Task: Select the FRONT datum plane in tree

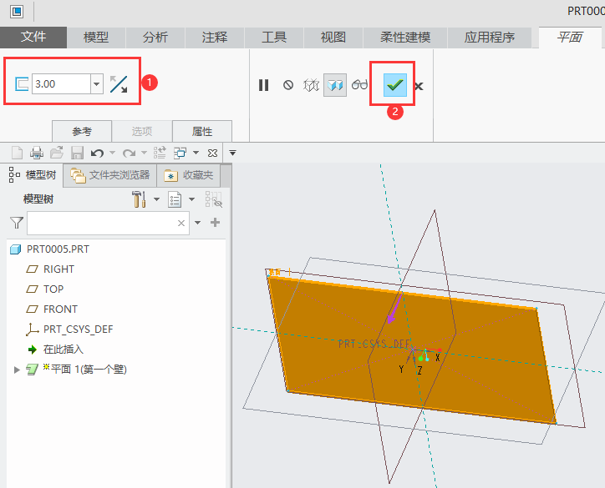Action: (x=60, y=309)
